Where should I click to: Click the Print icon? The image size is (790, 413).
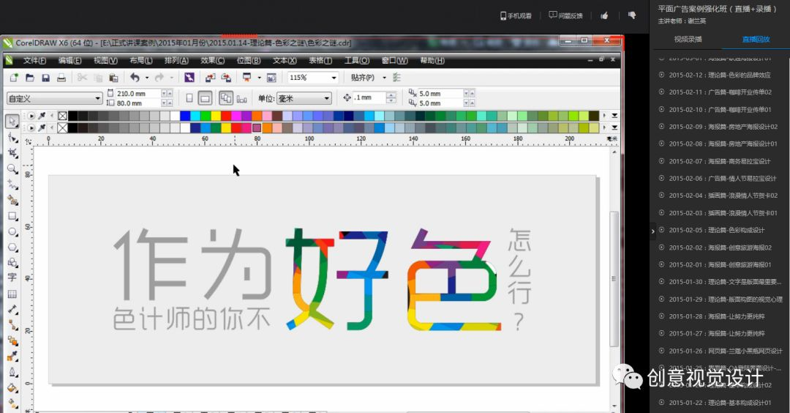61,78
